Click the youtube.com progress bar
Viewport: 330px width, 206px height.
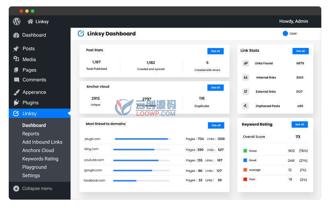pos(141,160)
